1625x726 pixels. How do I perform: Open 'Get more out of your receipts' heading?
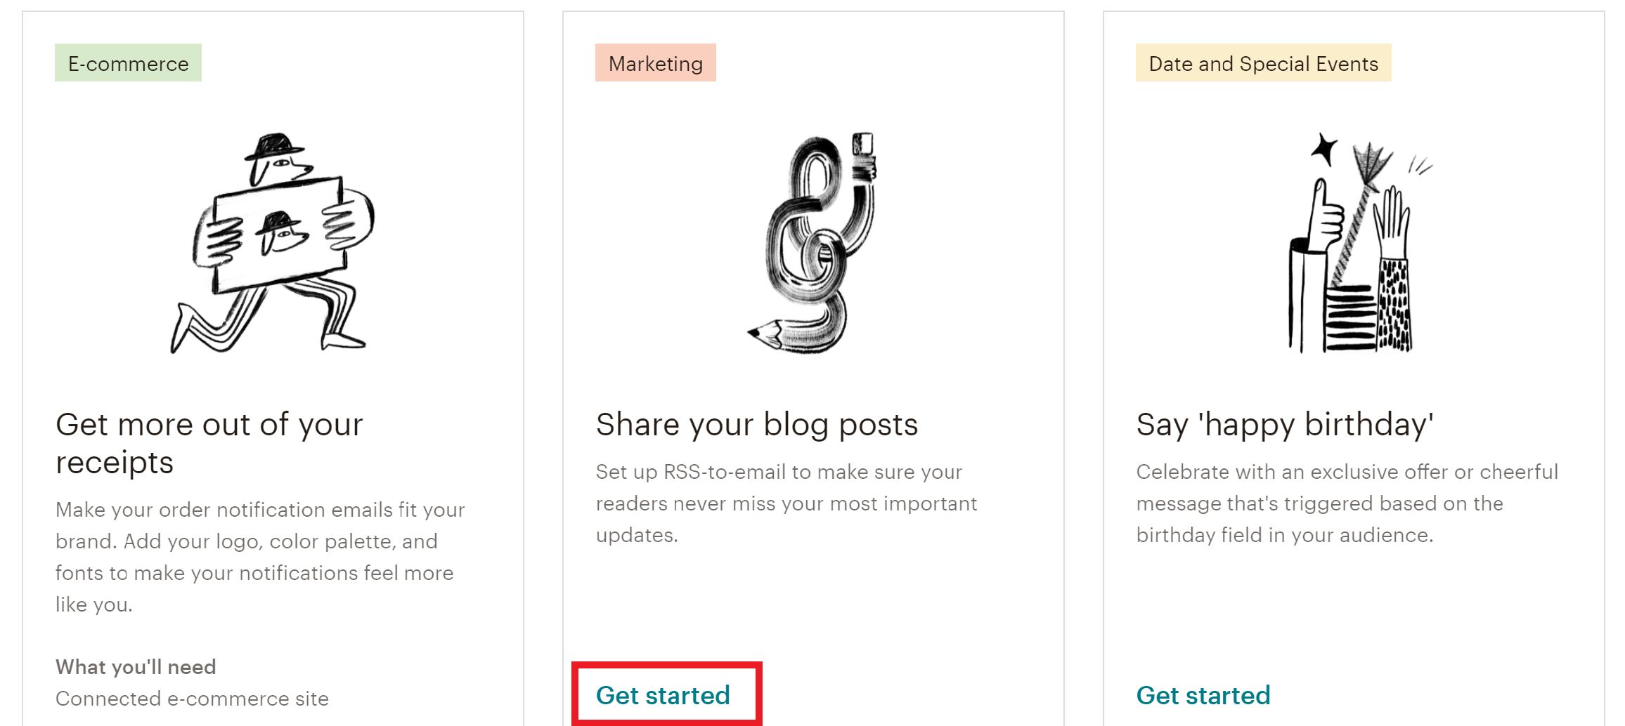209,443
